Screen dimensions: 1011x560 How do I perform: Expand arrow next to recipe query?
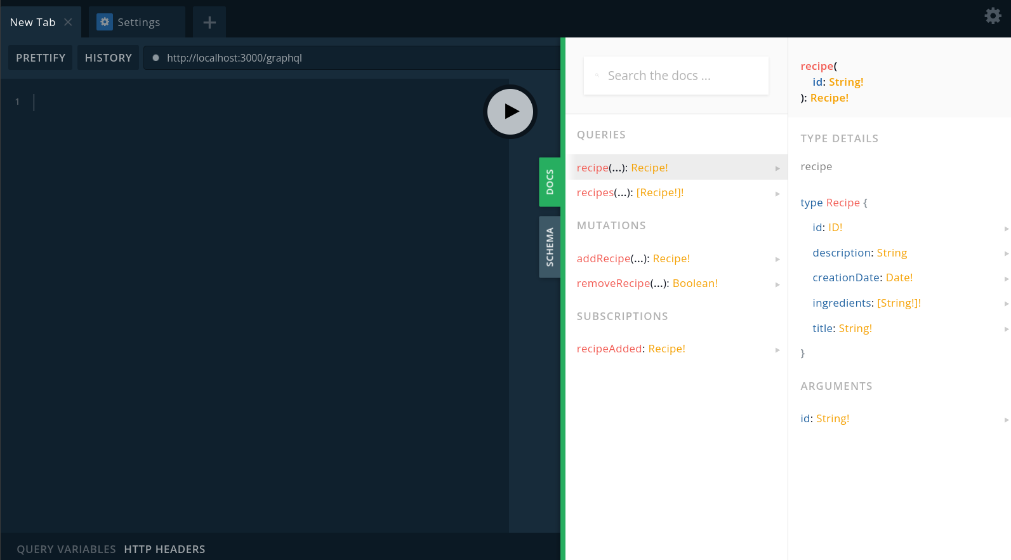click(x=777, y=168)
